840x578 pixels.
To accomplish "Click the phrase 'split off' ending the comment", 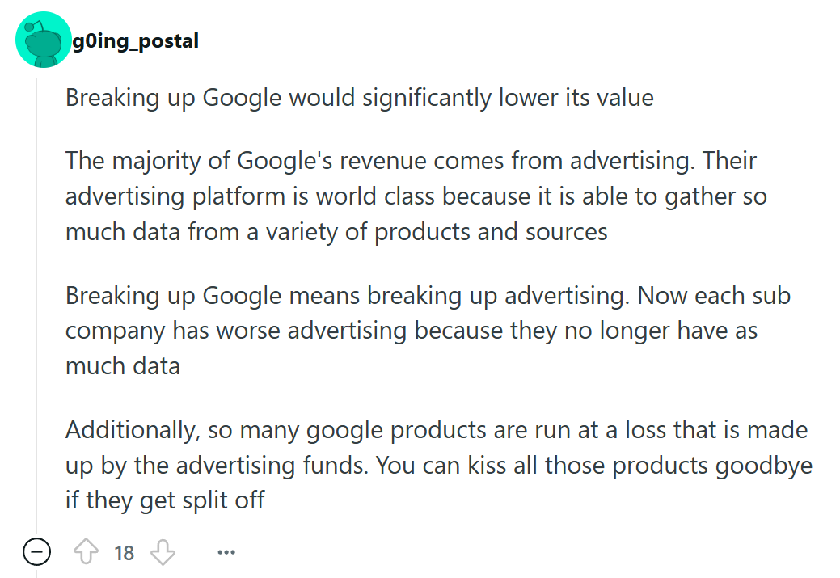I will click(x=223, y=500).
